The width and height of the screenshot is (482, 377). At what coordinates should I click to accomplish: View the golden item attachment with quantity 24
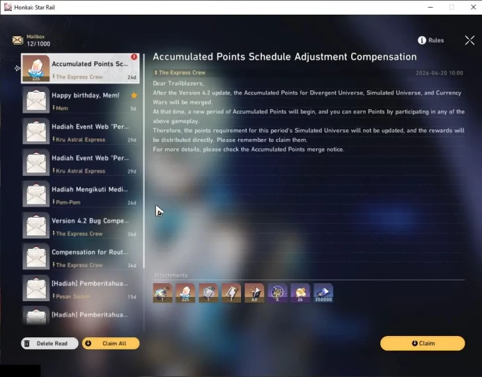pos(300,293)
